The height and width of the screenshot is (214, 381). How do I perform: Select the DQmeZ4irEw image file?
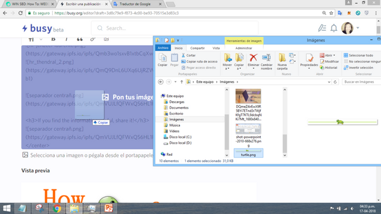(248, 105)
